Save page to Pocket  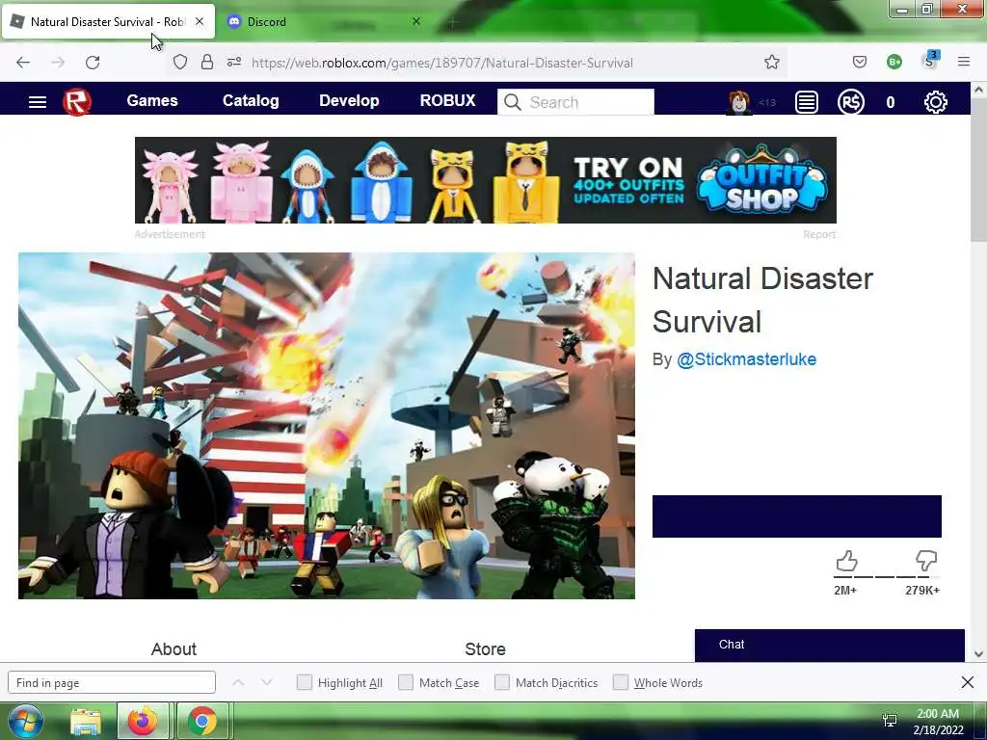[859, 62]
